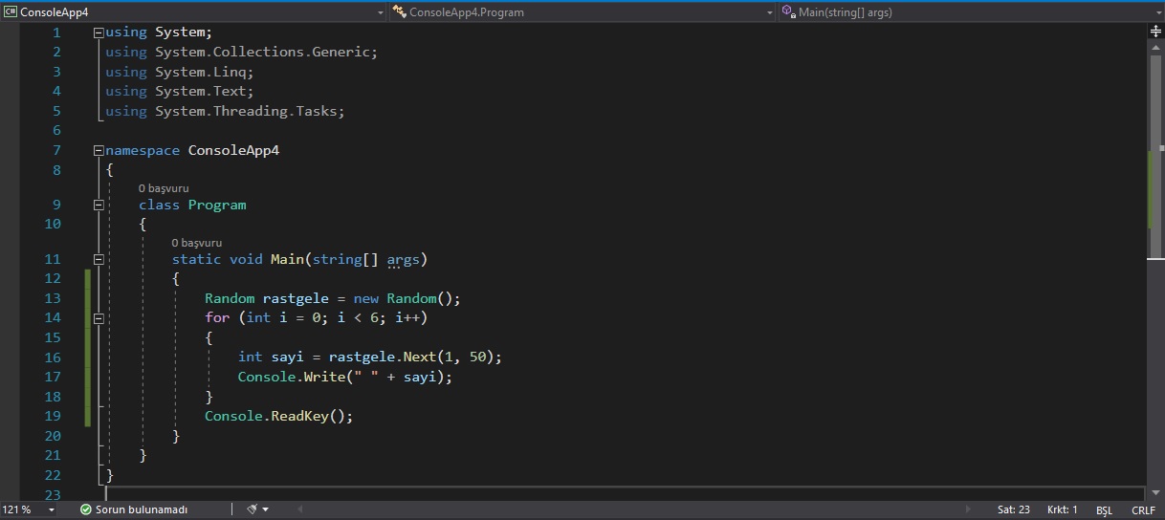The width and height of the screenshot is (1165, 520).
Task: Click the green check 'Sorun bulunamadı' icon
Action: [85, 509]
